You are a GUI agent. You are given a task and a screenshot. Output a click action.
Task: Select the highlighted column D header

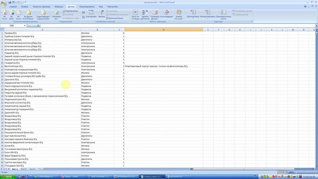pyautogui.click(x=163, y=30)
